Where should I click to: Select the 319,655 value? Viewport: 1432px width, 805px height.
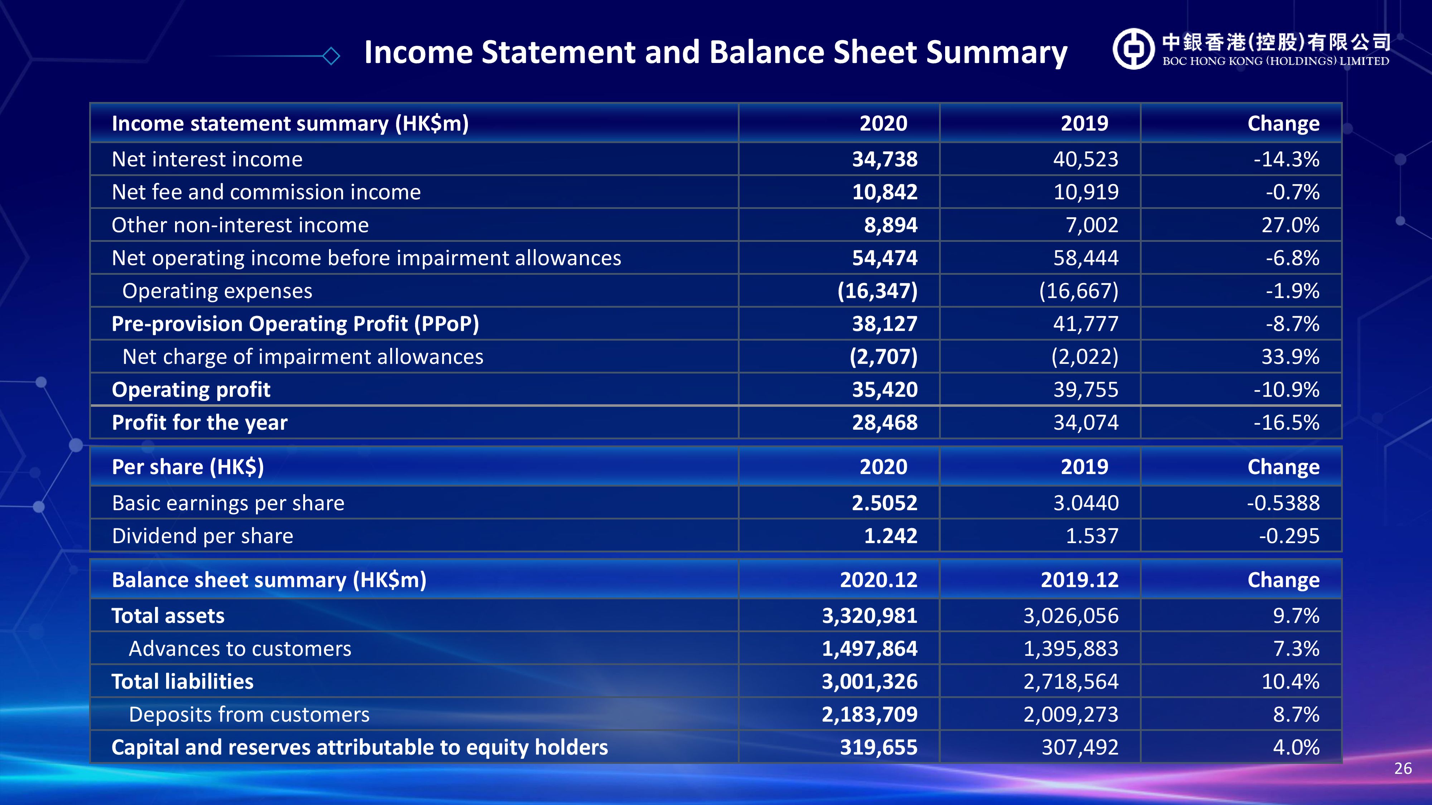tap(879, 748)
